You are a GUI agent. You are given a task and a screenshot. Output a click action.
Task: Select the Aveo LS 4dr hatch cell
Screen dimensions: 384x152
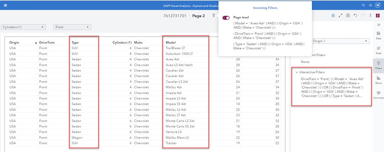[x=179, y=65]
